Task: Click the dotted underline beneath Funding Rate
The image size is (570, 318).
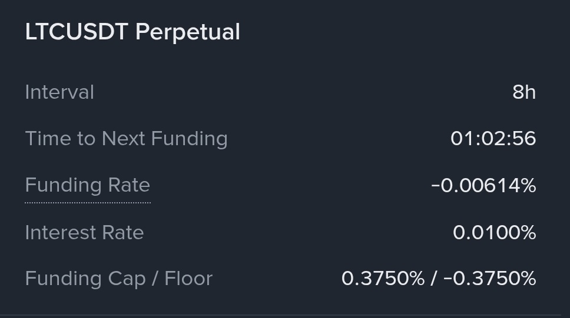Action: coord(87,203)
